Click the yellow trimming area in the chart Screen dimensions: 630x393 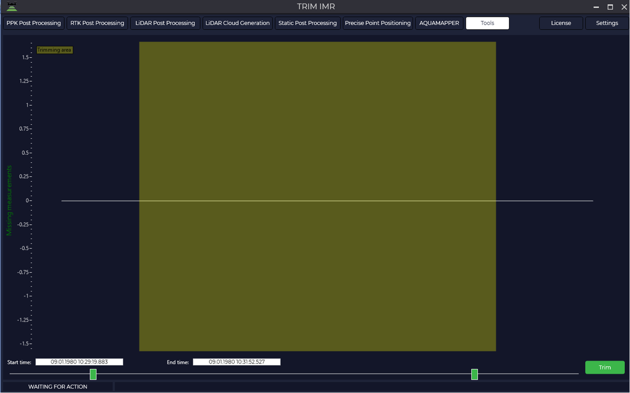click(317, 196)
